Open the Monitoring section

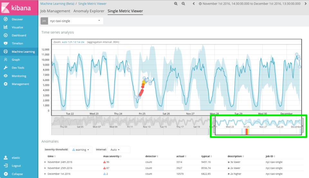pyautogui.click(x=19, y=76)
